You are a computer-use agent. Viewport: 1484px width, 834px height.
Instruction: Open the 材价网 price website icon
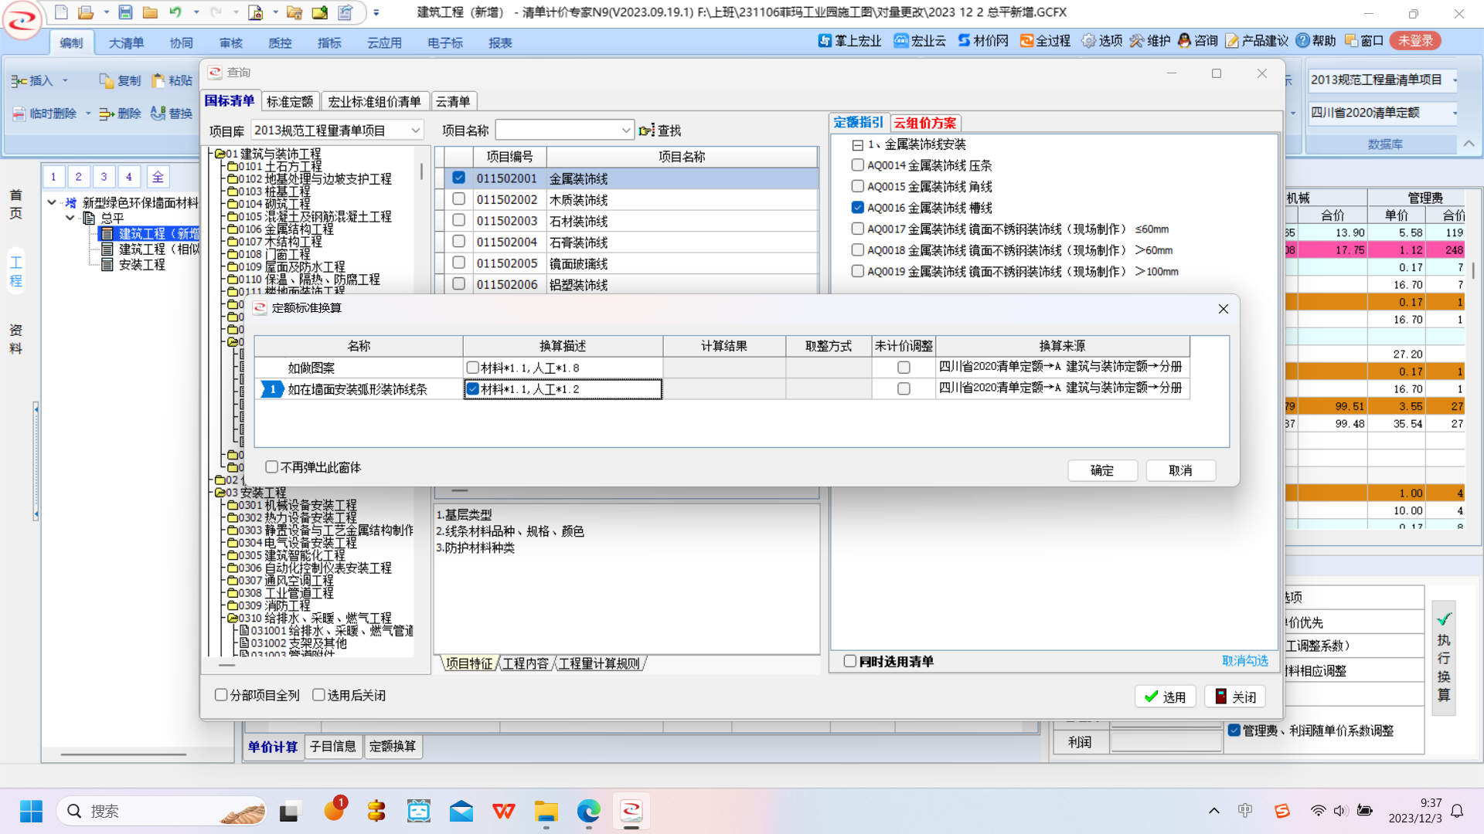pyautogui.click(x=965, y=41)
